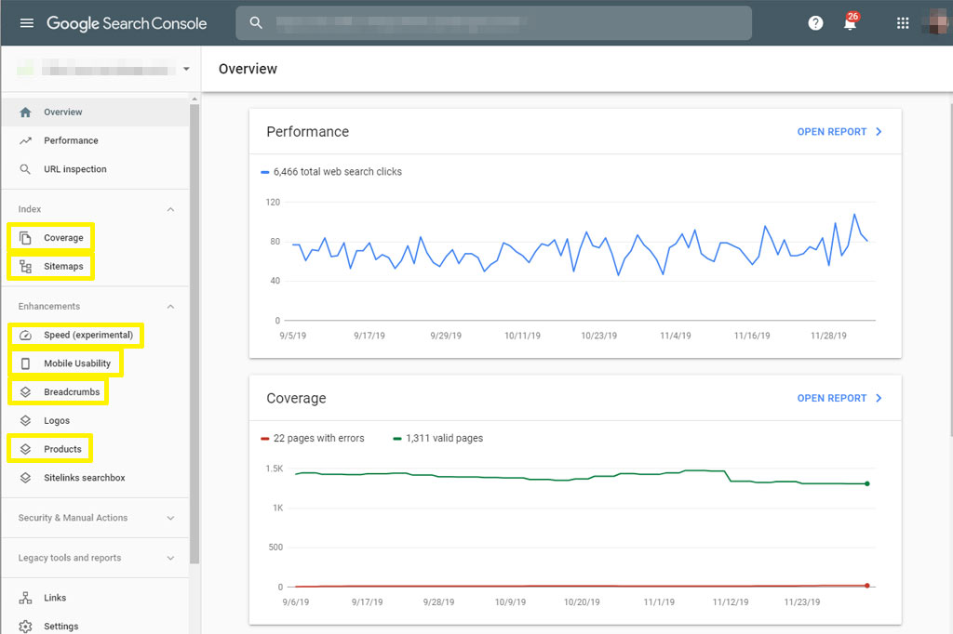Image resolution: width=953 pixels, height=634 pixels.
Task: Click the Logos layers icon
Action: click(25, 421)
